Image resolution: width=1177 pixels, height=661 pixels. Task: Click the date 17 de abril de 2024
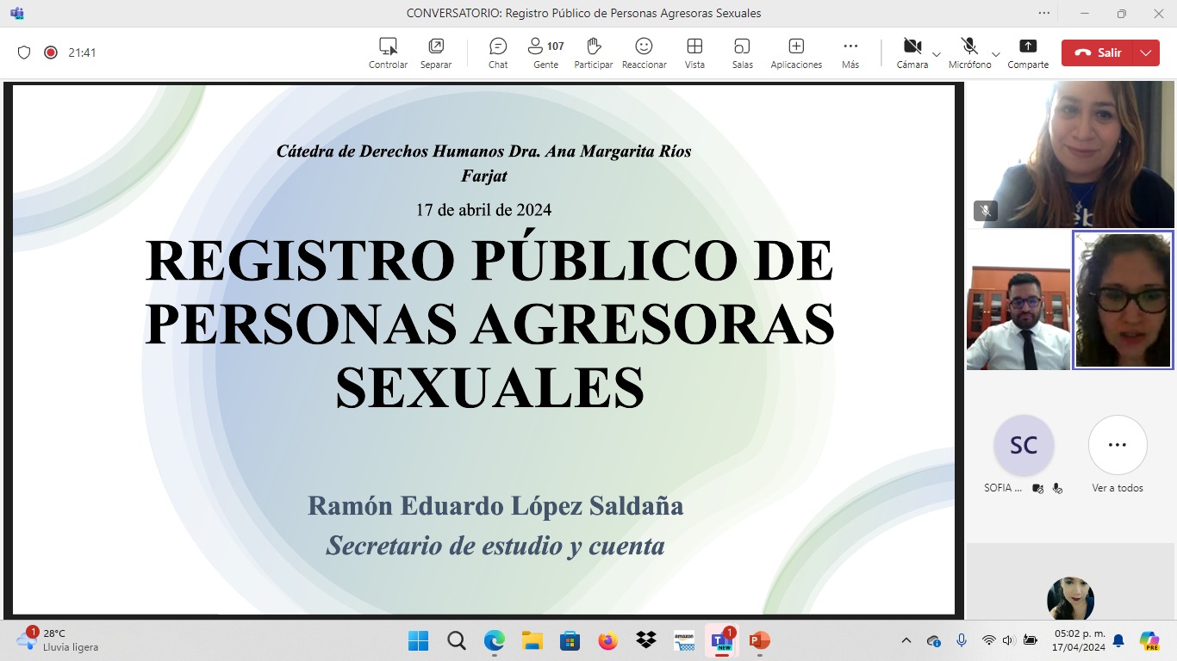coord(483,209)
